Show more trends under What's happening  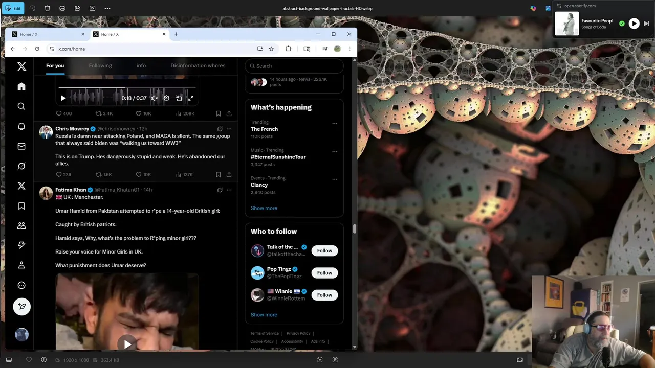coord(264,208)
